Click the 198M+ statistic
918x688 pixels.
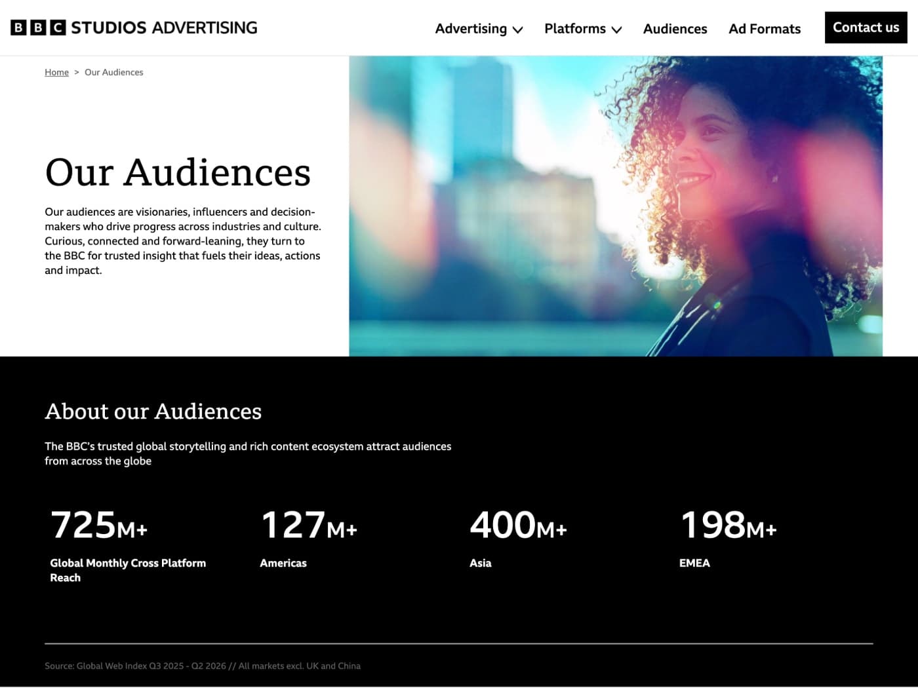[728, 525]
